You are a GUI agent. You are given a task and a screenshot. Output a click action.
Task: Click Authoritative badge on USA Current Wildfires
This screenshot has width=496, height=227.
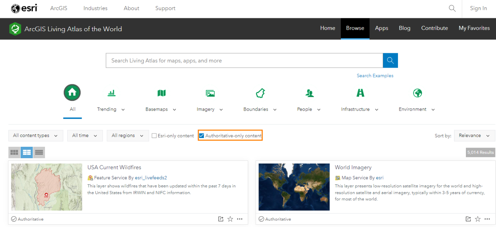pyautogui.click(x=27, y=219)
